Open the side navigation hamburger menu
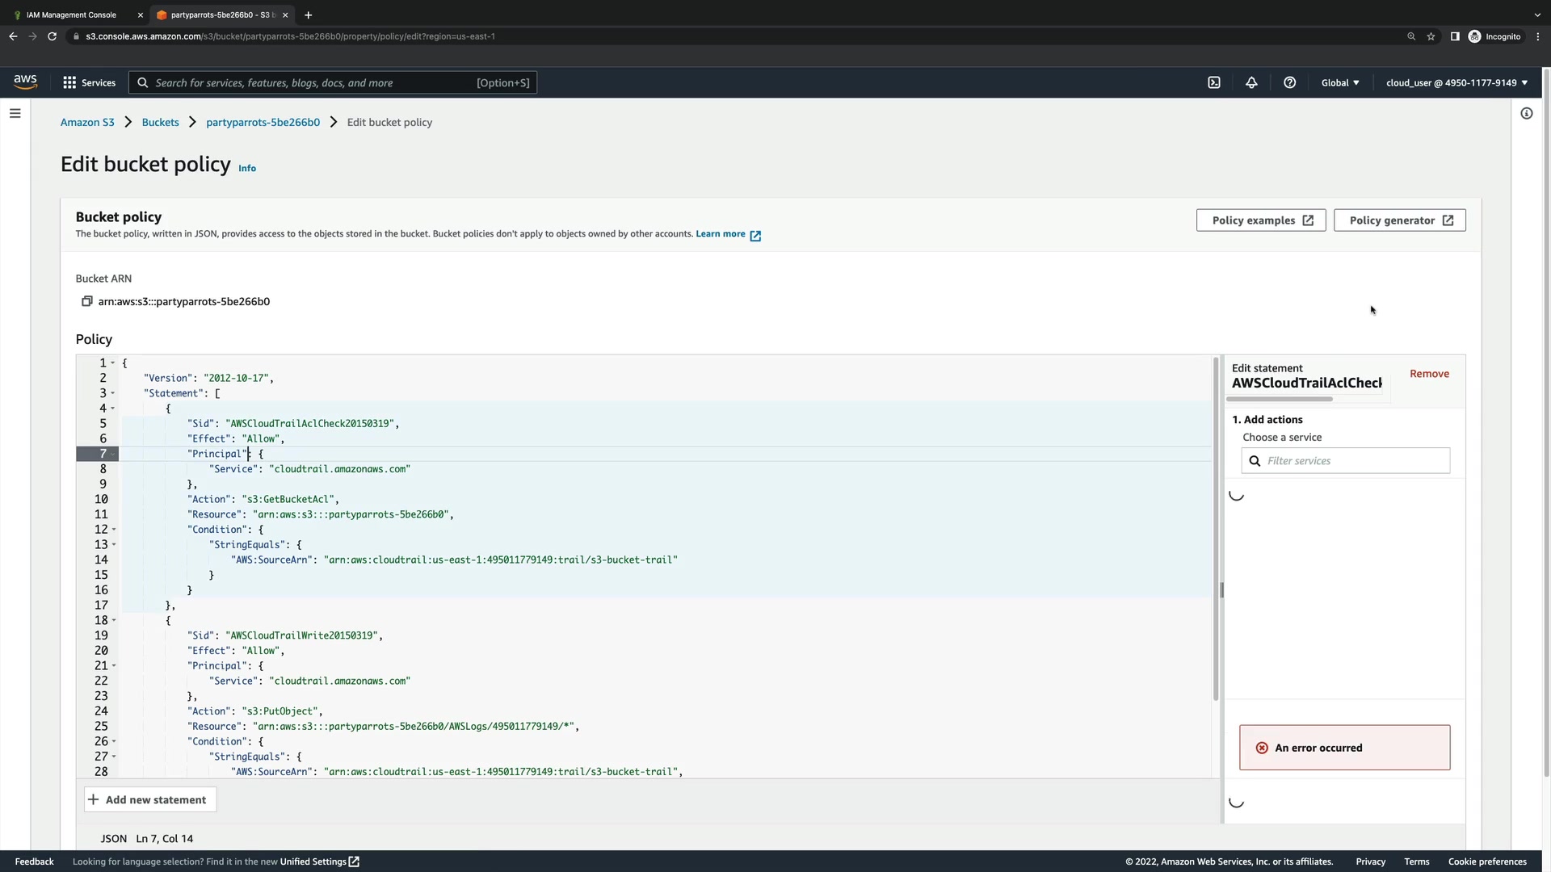The width and height of the screenshot is (1551, 872). pyautogui.click(x=15, y=114)
